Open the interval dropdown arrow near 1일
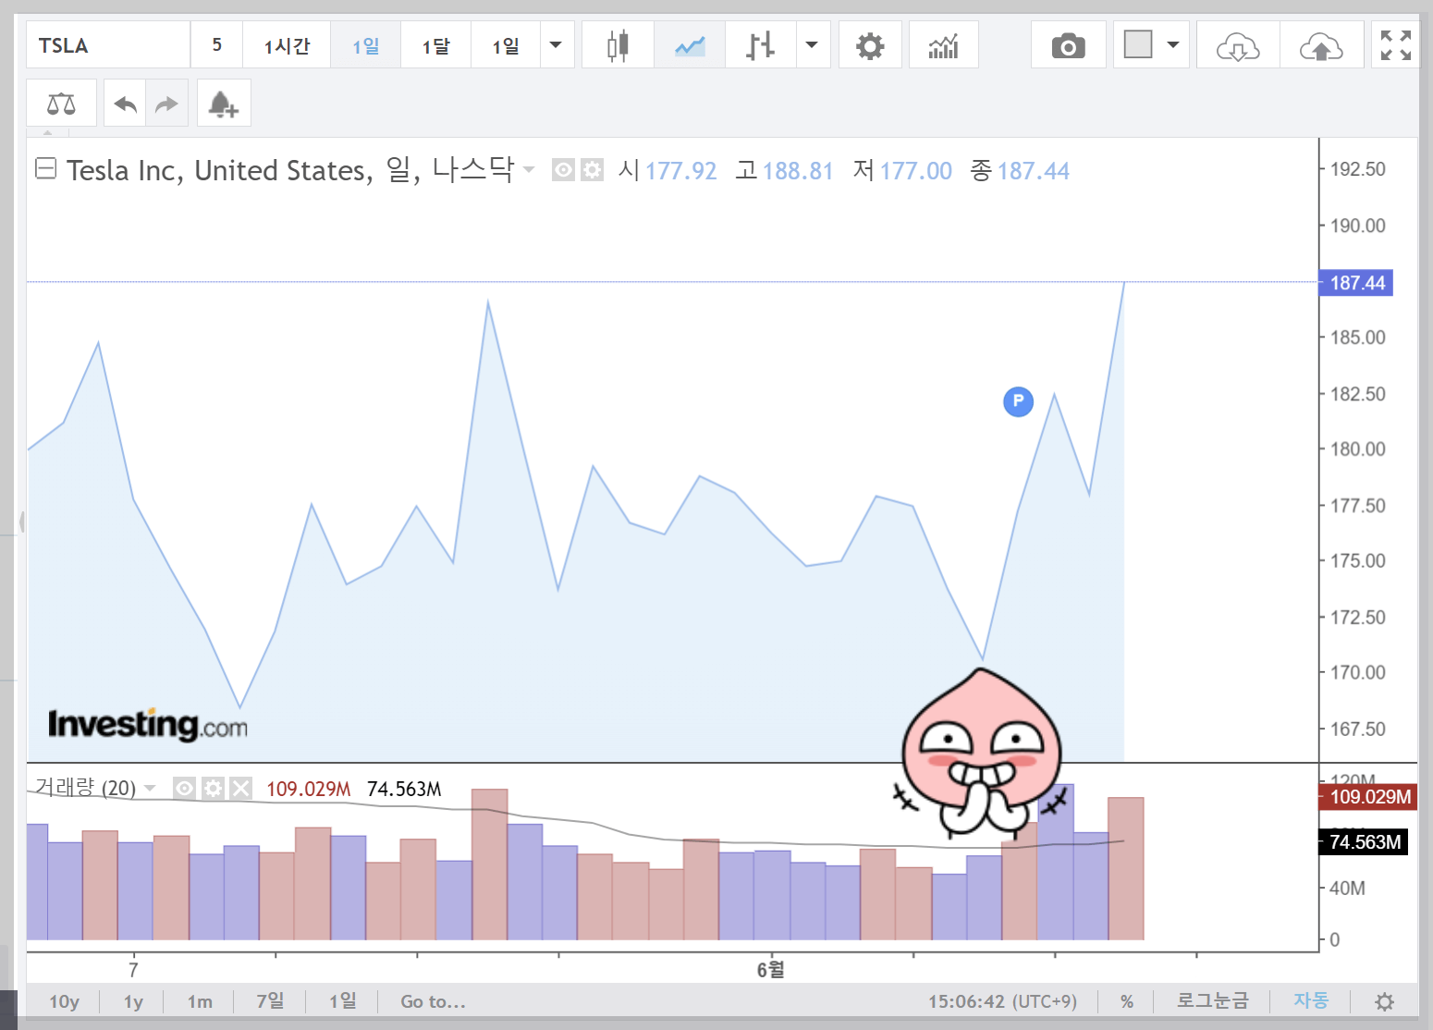The height and width of the screenshot is (1030, 1433). click(x=557, y=43)
